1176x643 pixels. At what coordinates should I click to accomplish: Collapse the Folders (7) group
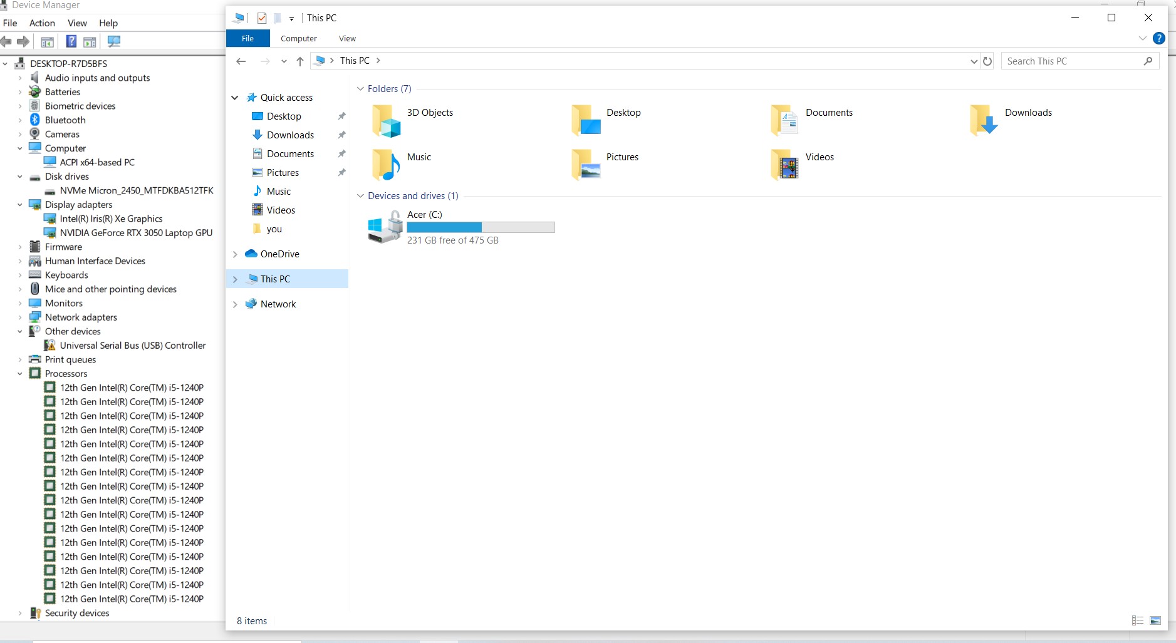[x=360, y=89]
